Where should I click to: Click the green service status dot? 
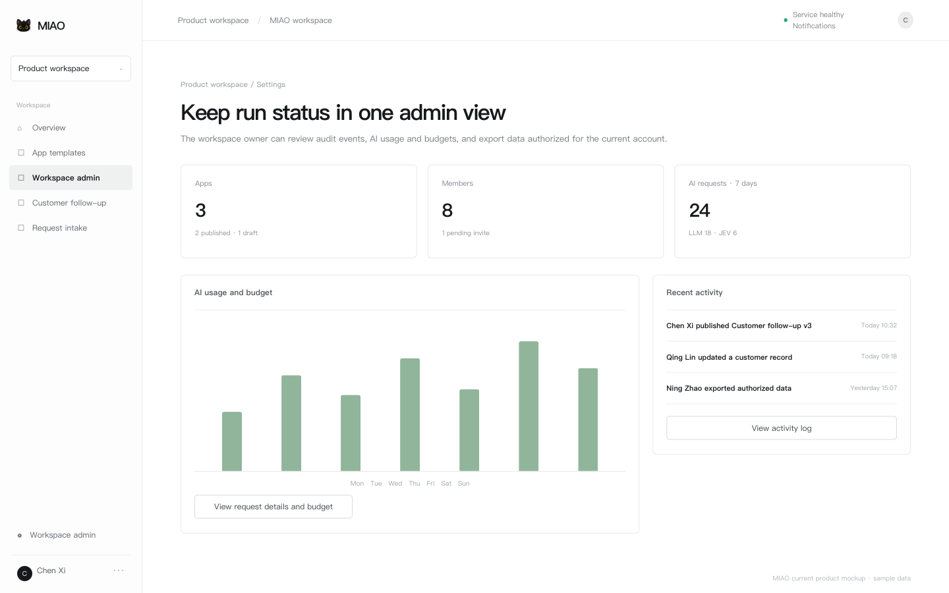coord(786,20)
